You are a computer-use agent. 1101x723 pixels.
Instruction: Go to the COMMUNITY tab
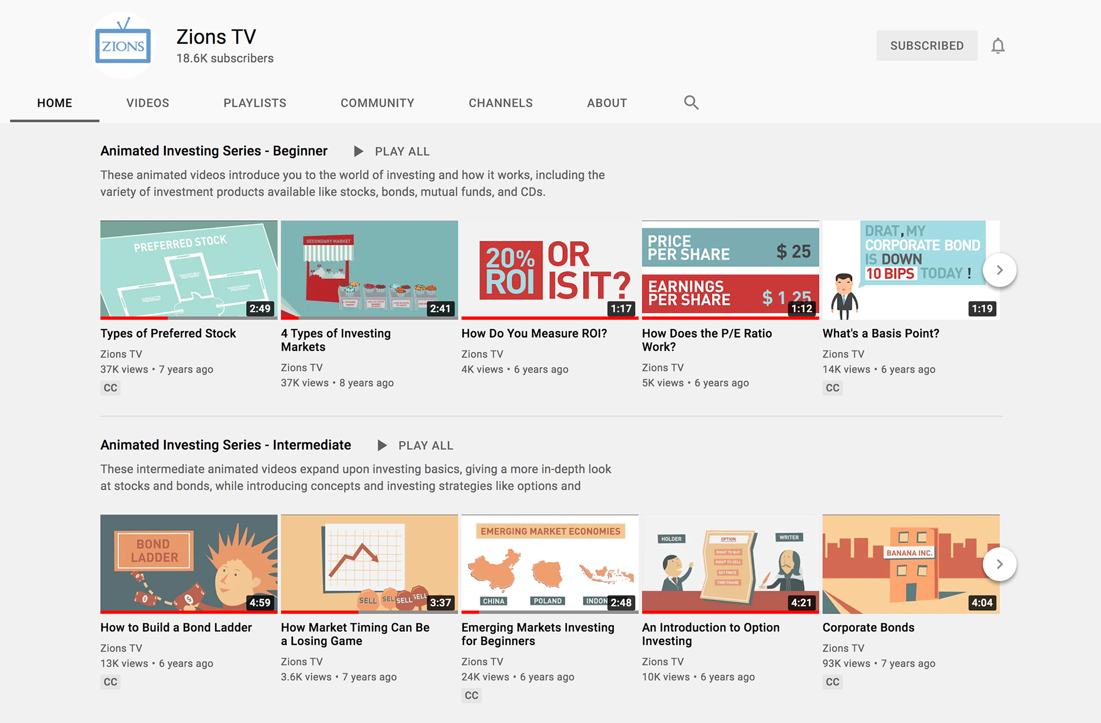click(x=377, y=103)
